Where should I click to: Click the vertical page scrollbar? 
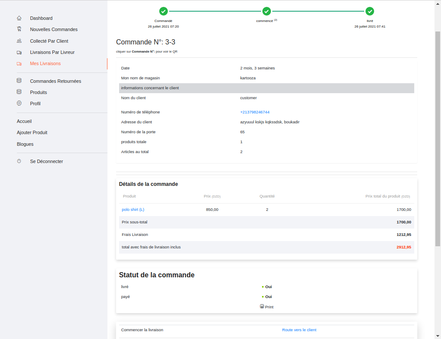coord(438,138)
